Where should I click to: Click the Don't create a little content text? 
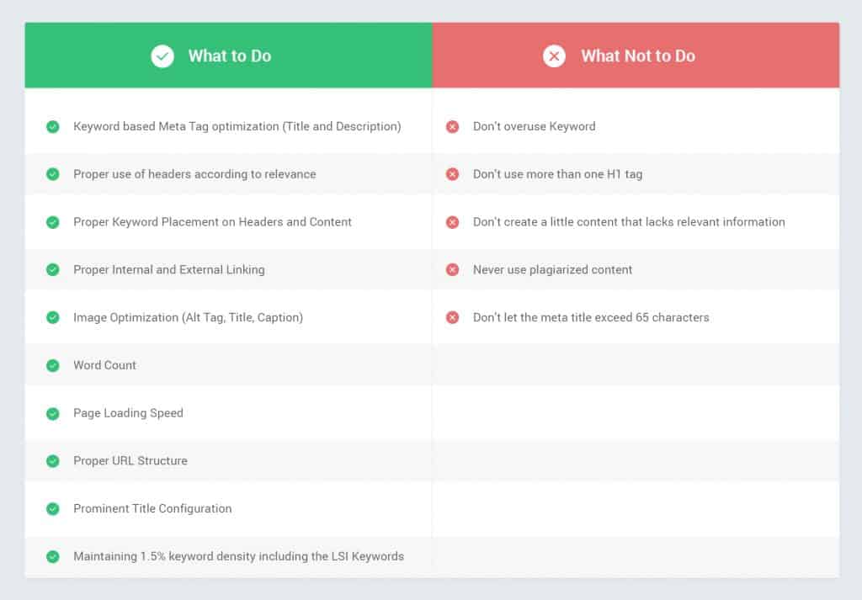[x=629, y=222]
